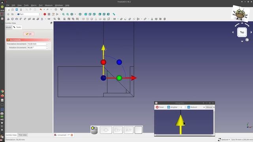
Task: Select the Combo View bottom tab
Action: click(11, 135)
